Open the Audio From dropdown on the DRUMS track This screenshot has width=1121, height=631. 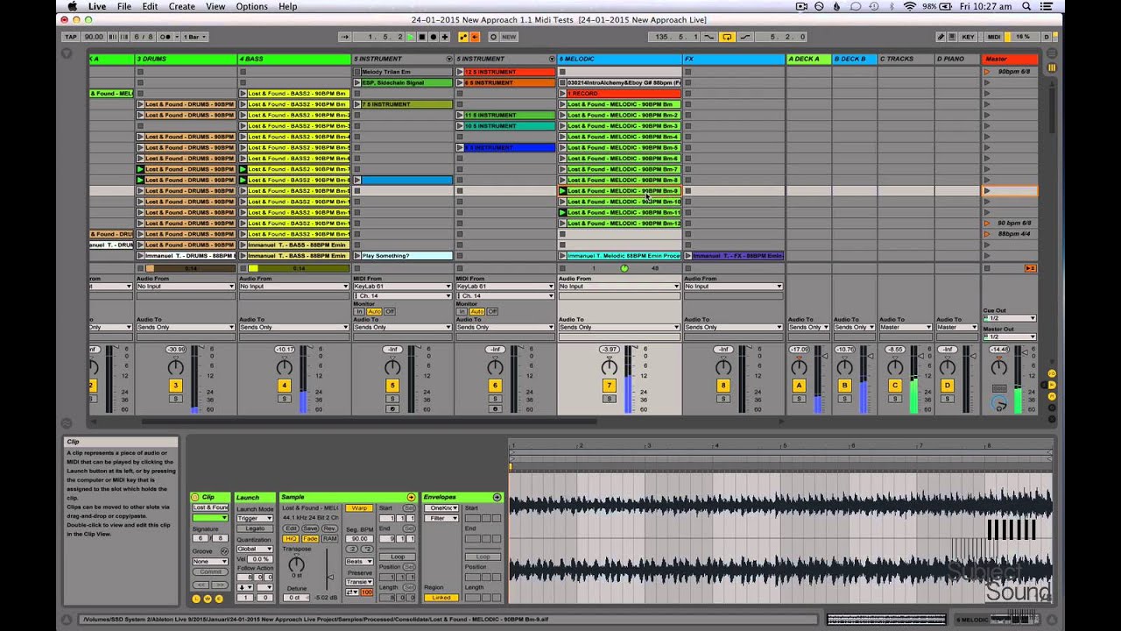[186, 287]
